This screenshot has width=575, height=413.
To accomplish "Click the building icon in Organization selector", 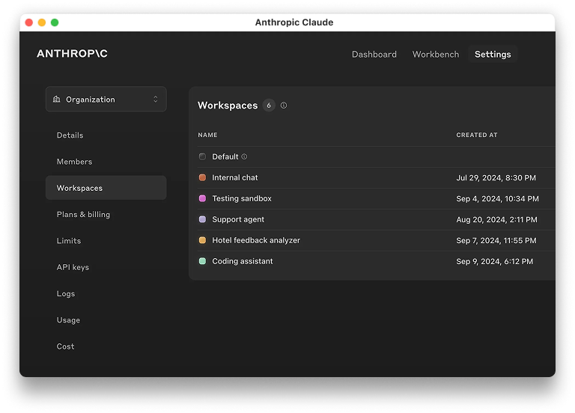I will pos(56,100).
